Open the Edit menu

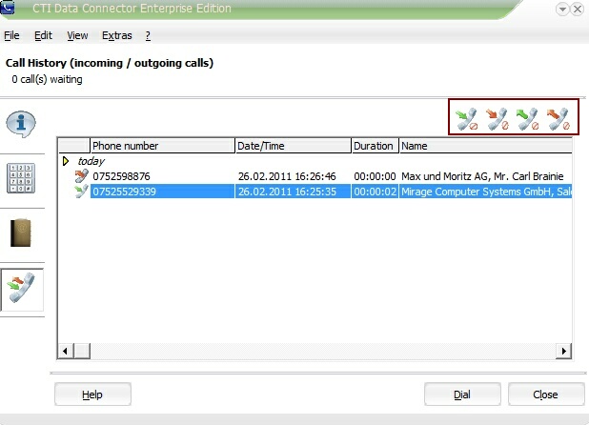pos(43,35)
